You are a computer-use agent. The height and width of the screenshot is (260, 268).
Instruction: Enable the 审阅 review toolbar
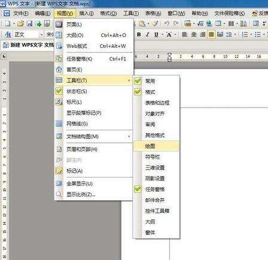coord(156,124)
